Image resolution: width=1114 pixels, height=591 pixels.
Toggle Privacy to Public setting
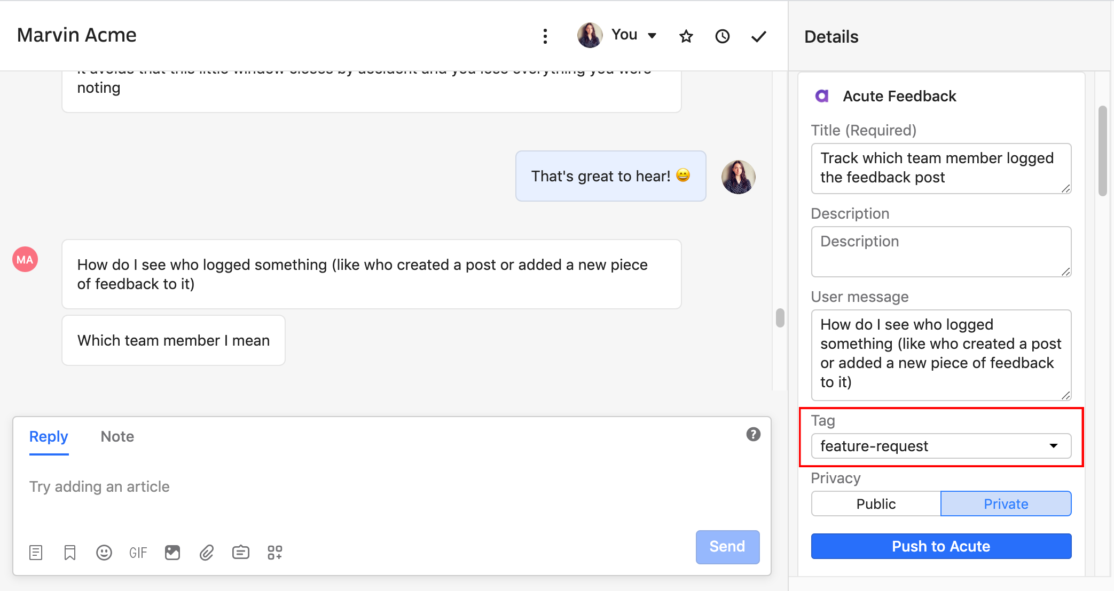(x=875, y=504)
